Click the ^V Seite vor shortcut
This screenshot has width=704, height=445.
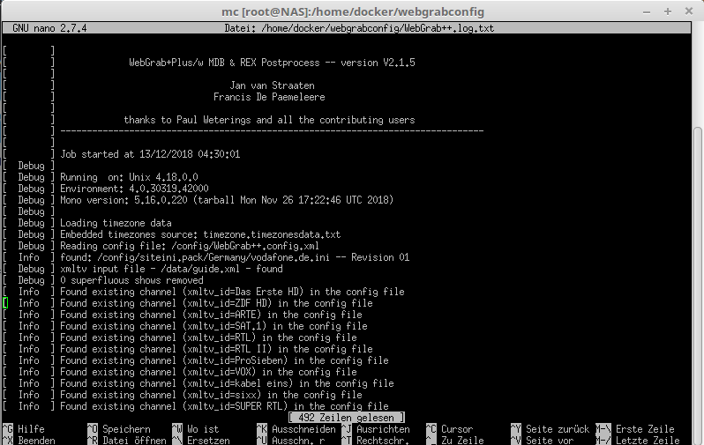coord(542,440)
